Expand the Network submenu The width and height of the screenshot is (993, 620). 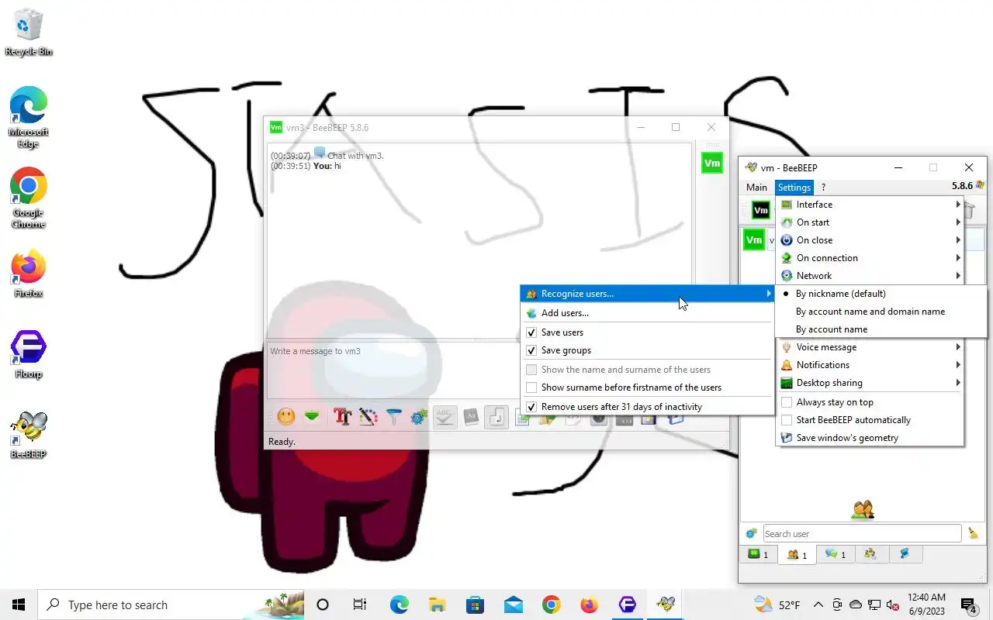[x=870, y=275]
